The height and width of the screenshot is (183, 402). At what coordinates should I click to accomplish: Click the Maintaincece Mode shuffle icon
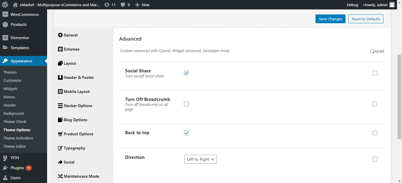coord(60,176)
